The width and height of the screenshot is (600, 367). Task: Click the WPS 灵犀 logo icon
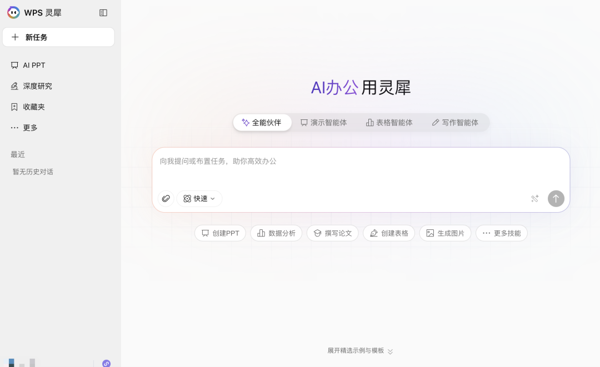pos(13,13)
